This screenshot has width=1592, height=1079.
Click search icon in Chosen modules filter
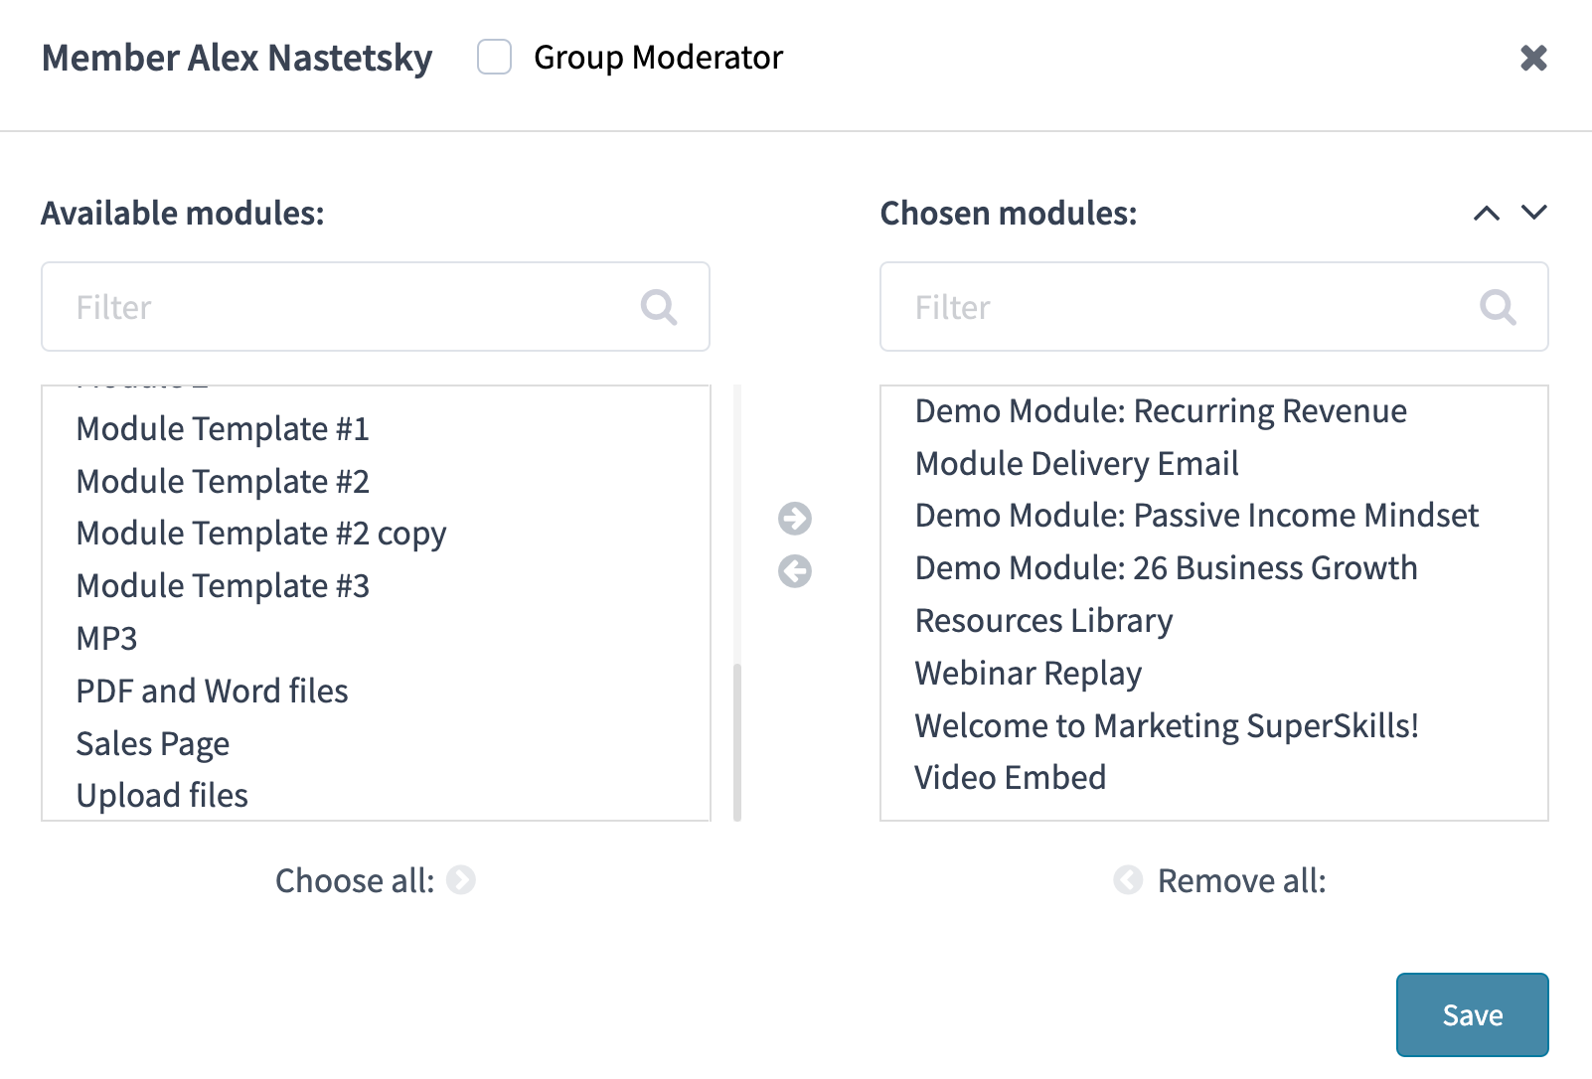pos(1498,307)
